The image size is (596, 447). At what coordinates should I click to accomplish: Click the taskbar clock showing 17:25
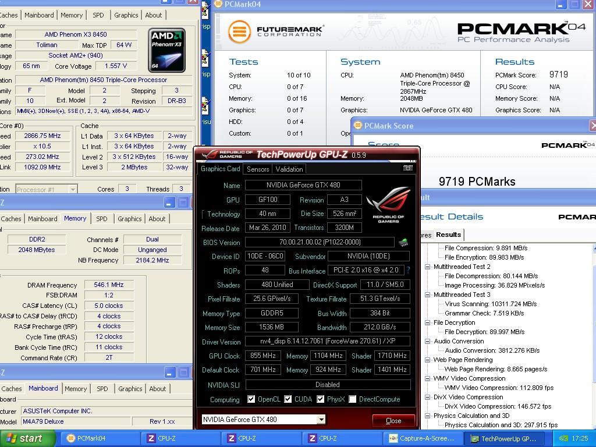[x=580, y=438]
